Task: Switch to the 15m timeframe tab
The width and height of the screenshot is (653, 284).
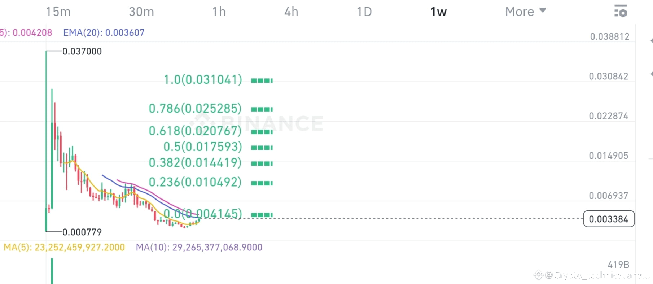Action: (58, 11)
